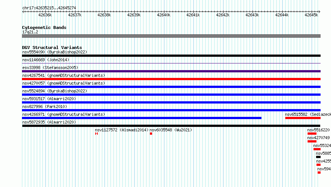Image resolution: width=331 pixels, height=187 pixels.
Task: Open variant label nsv6515582 (Sedlazeck)
Action: click(308, 114)
